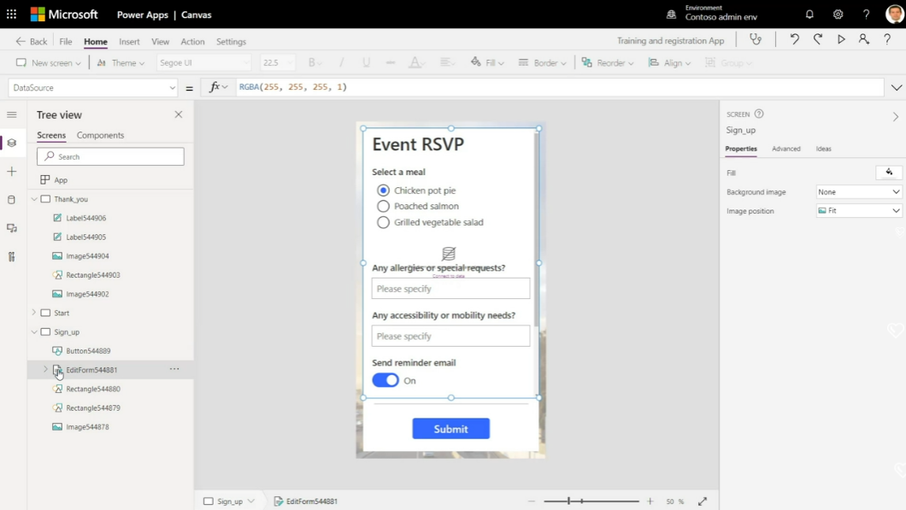Open the Theme dropdown
The width and height of the screenshot is (906, 510).
pyautogui.click(x=121, y=62)
